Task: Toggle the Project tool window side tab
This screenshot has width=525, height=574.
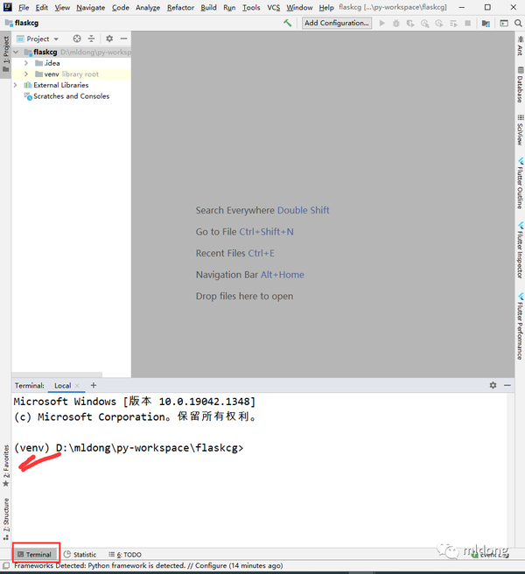Action: coord(6,54)
